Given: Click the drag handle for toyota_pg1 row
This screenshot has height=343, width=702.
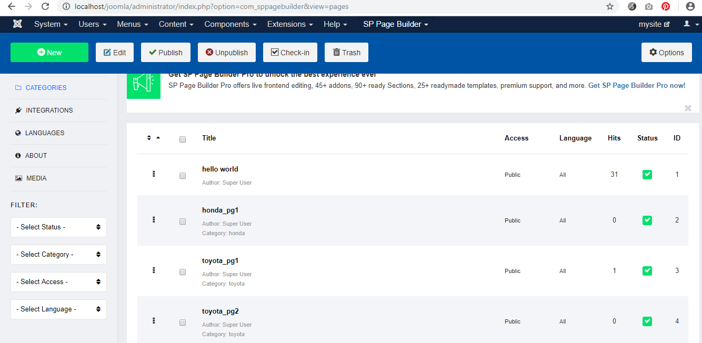Looking at the screenshot, I should (154, 270).
